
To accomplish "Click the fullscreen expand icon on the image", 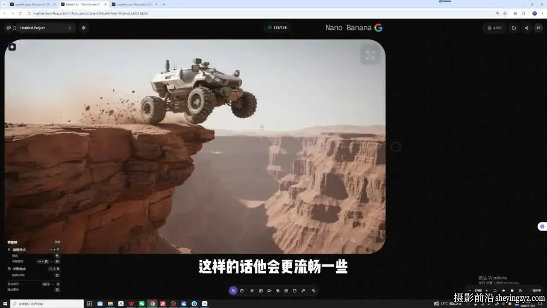I will click(x=371, y=55).
